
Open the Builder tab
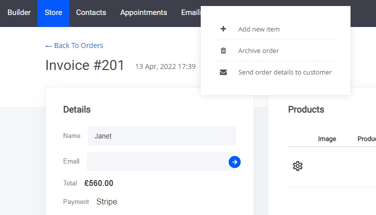19,12
